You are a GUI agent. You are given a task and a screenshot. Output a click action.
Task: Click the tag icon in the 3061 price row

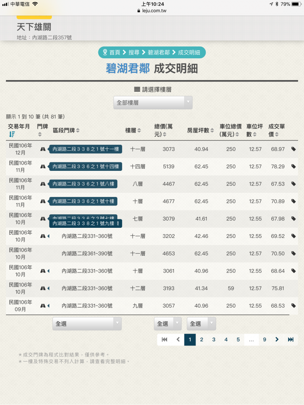pyautogui.click(x=293, y=271)
